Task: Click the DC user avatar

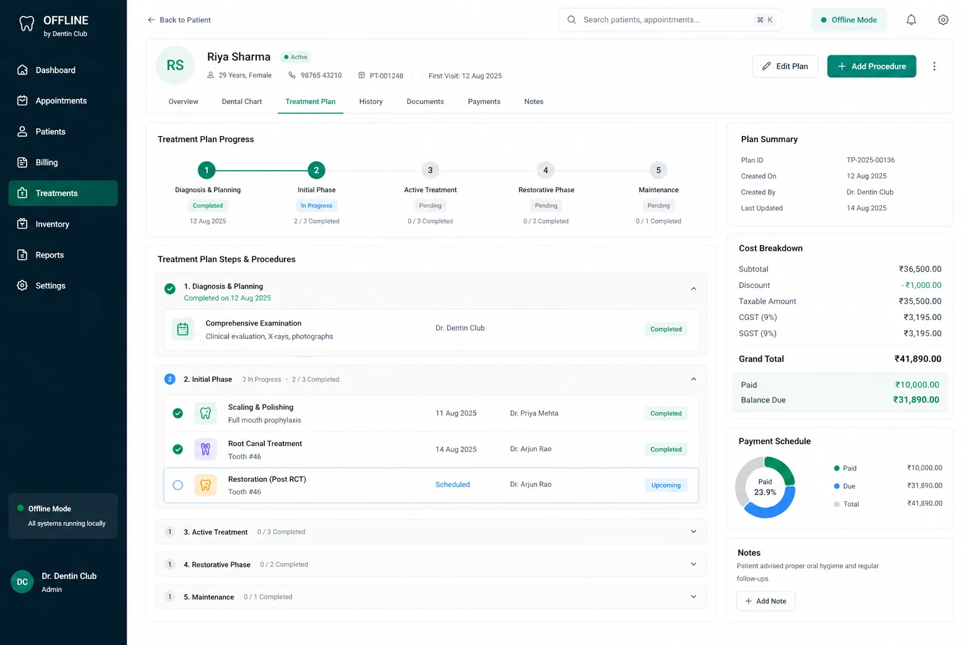Action: [x=22, y=582]
